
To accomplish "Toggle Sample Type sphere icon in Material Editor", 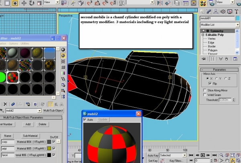I will [63, 50].
